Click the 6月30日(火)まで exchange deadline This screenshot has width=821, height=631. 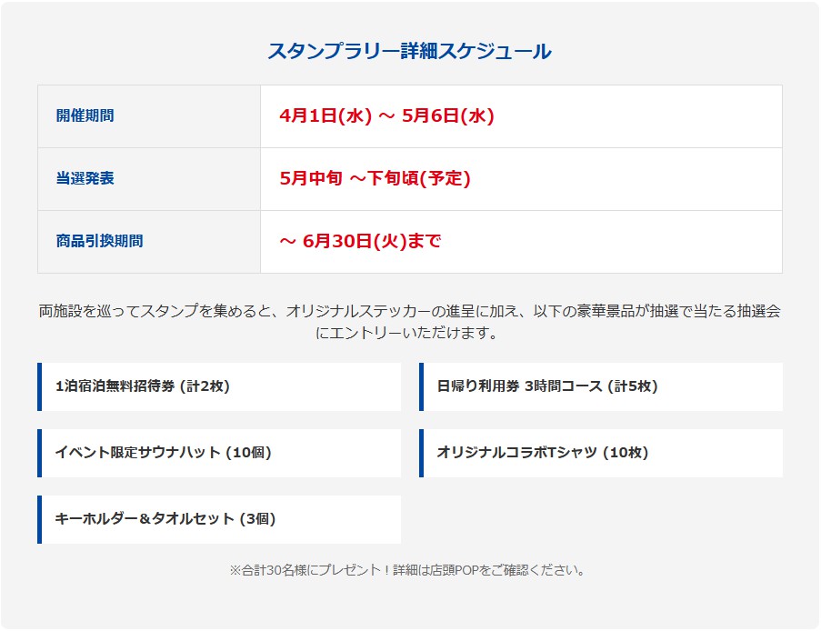[360, 242]
